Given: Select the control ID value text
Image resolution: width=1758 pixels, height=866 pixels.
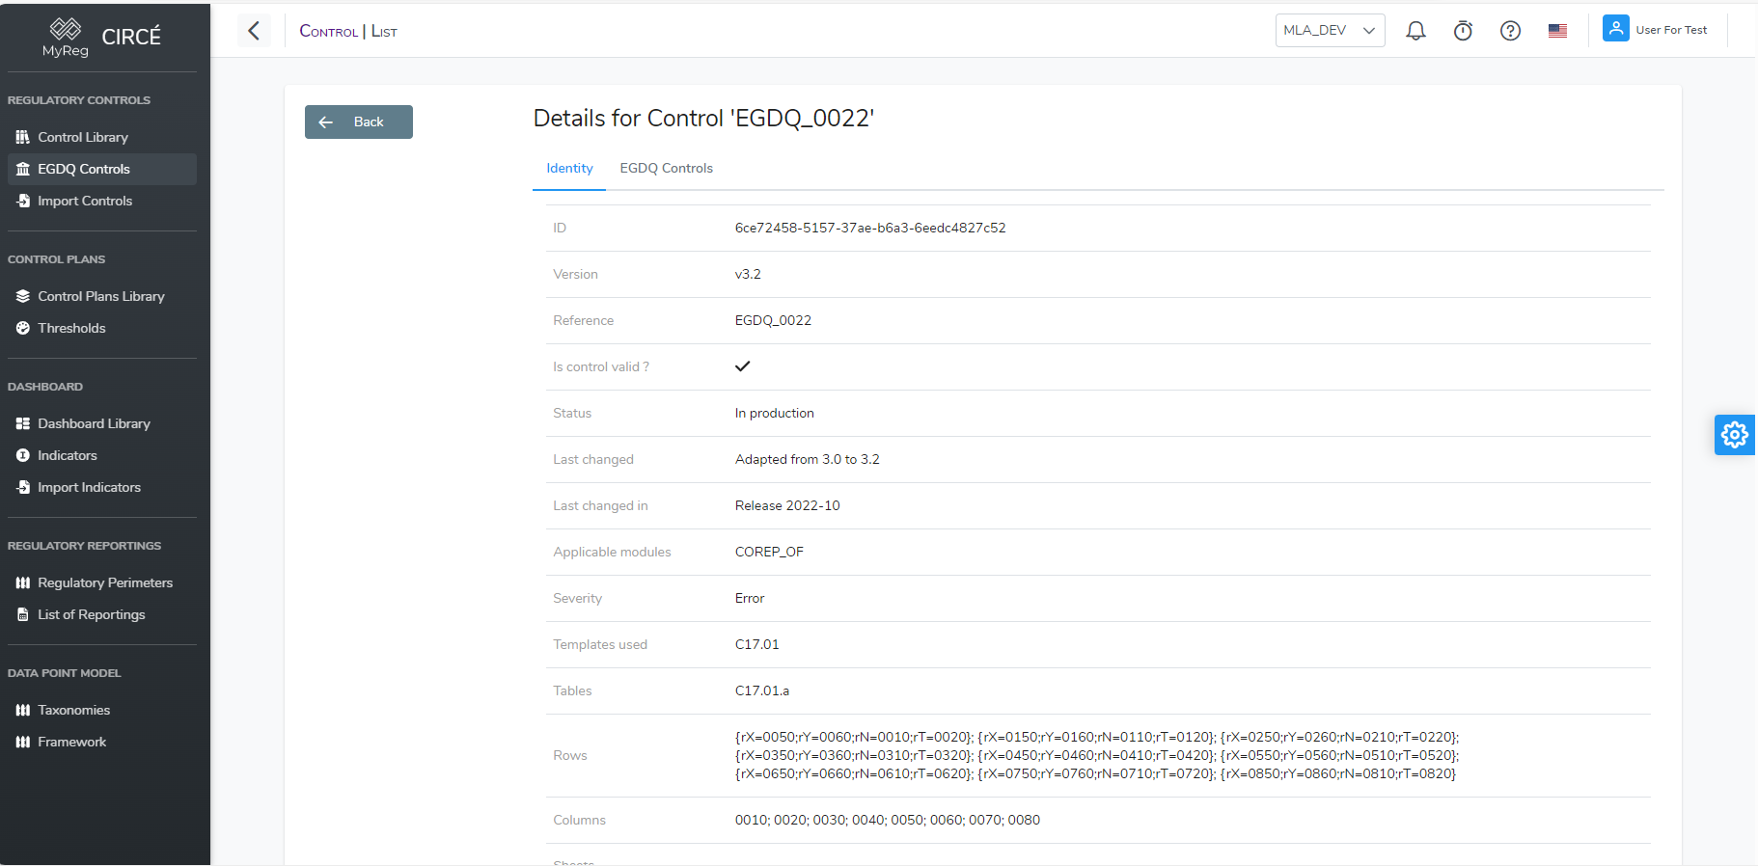Looking at the screenshot, I should point(869,229).
